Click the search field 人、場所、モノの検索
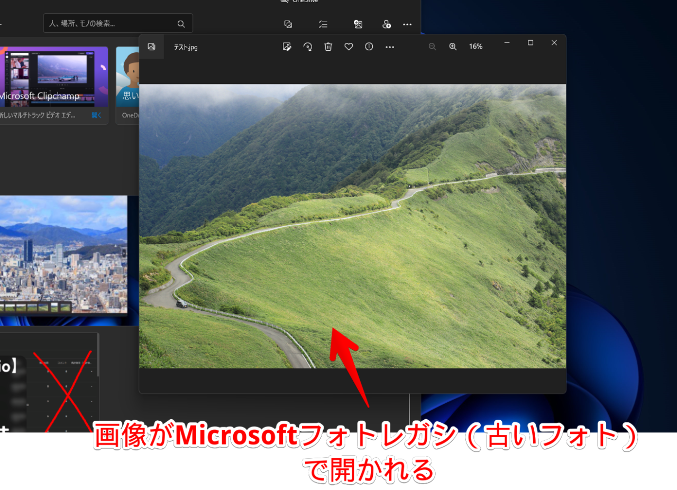The height and width of the screenshot is (490, 677). [x=118, y=24]
